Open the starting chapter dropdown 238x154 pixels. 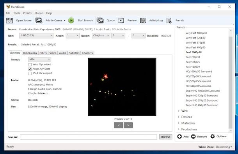[118, 35]
